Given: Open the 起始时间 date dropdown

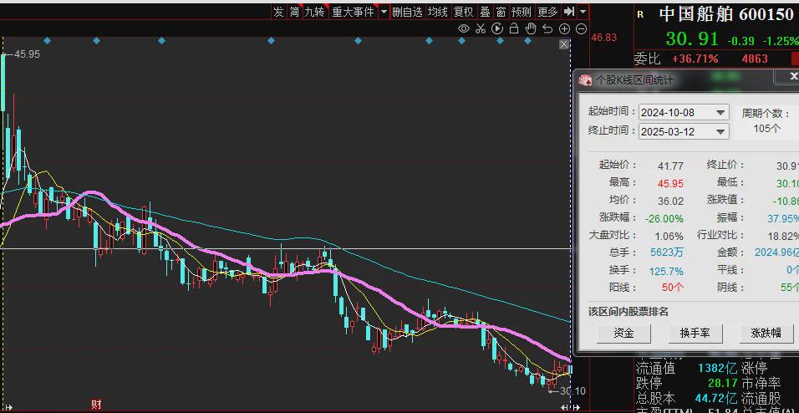Looking at the screenshot, I should 720,113.
